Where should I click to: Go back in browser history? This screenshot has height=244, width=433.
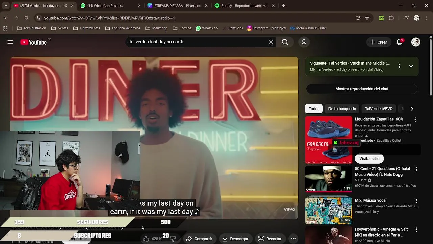(6, 18)
